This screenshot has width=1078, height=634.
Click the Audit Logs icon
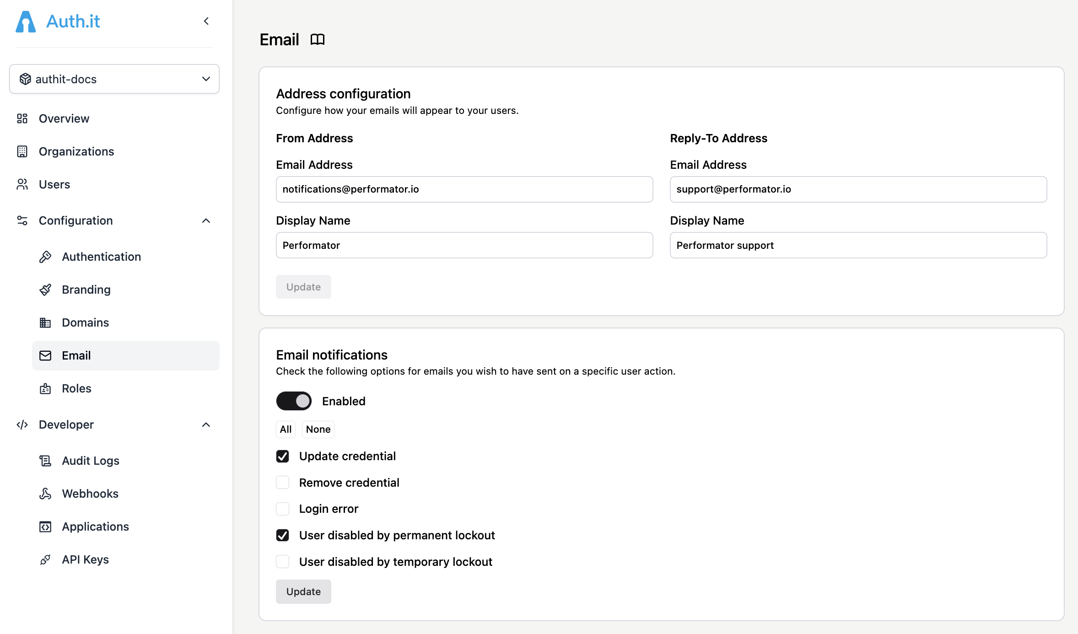[x=45, y=461]
